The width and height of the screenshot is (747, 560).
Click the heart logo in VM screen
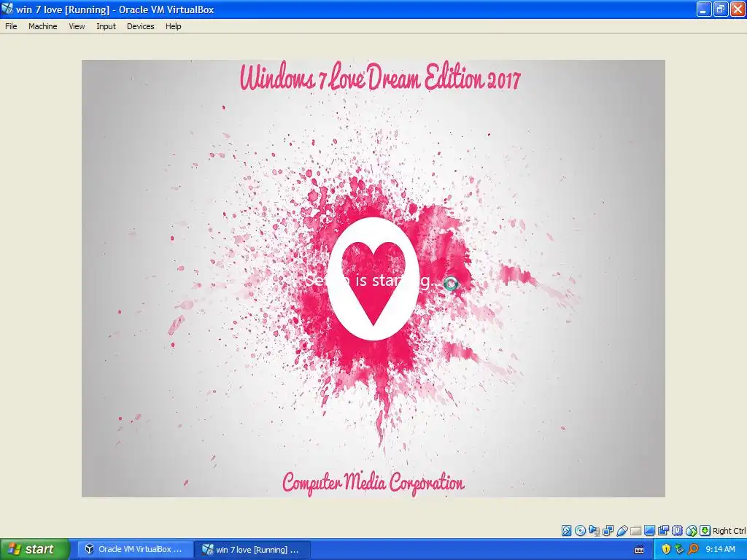point(373,279)
